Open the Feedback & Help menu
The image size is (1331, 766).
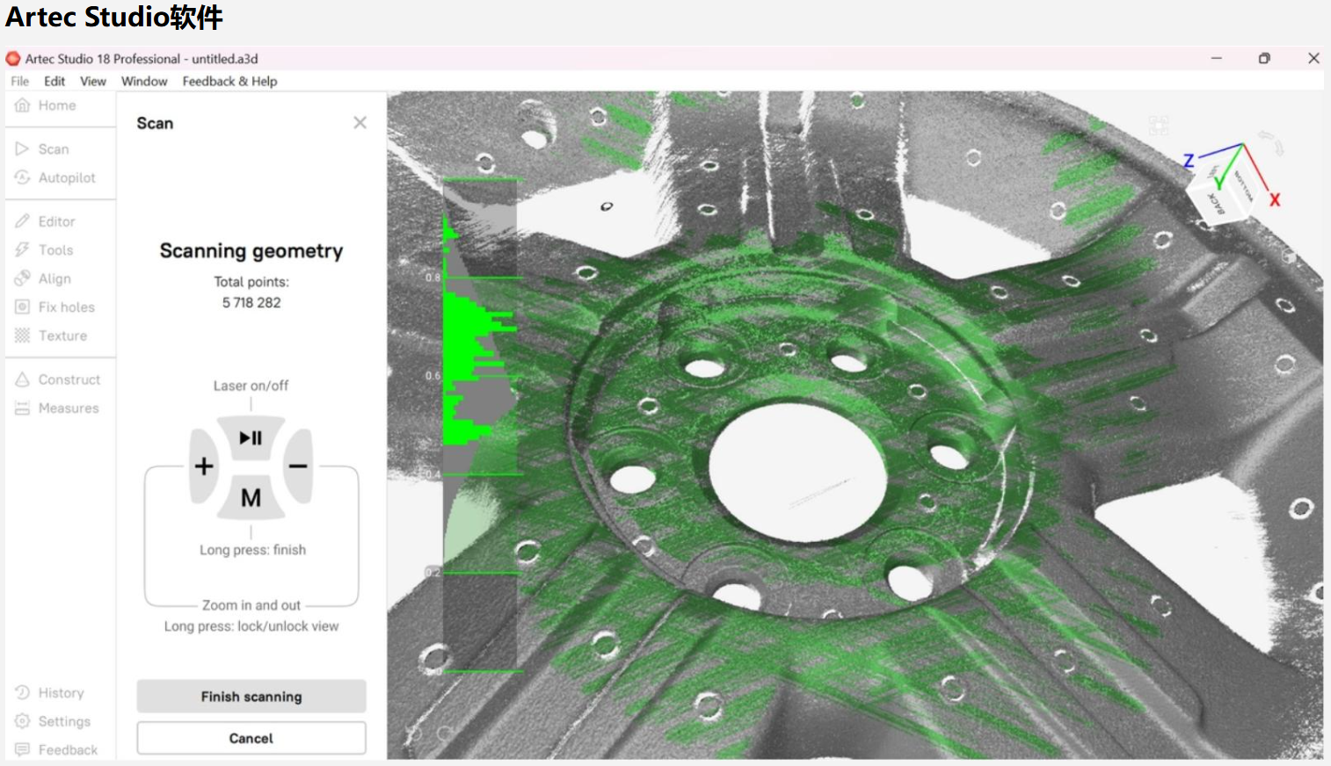(229, 82)
